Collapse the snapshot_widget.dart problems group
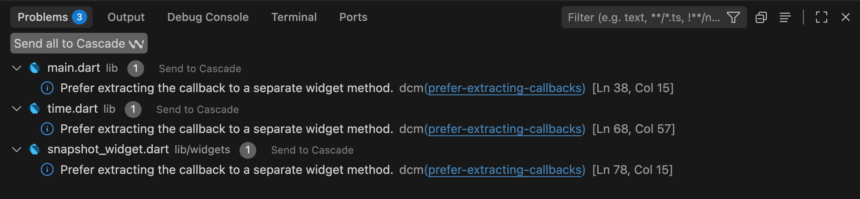This screenshot has height=199, width=860. 17,149
